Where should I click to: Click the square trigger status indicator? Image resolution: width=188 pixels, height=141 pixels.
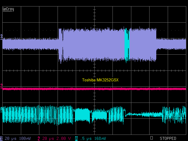point(152,138)
